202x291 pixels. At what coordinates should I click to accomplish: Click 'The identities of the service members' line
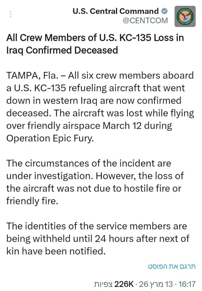(x=96, y=226)
